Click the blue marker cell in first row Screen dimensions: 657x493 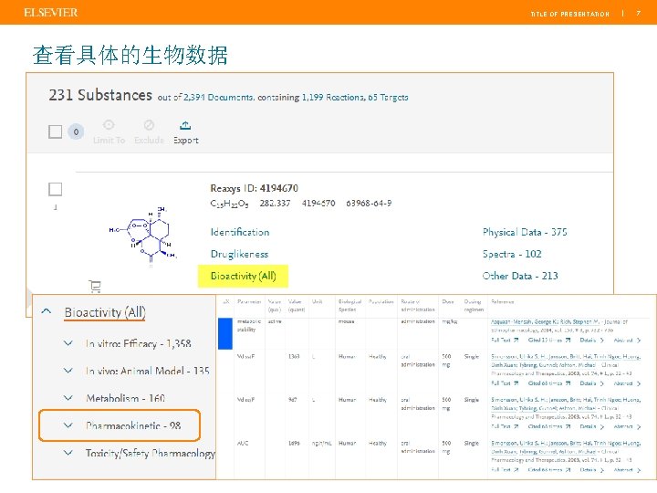(x=225, y=333)
